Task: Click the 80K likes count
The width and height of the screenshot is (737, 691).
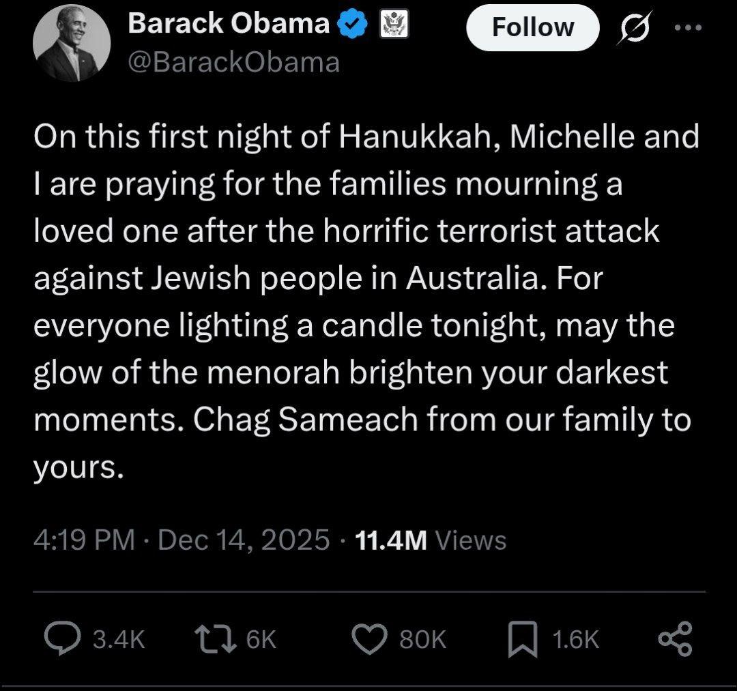Action: (424, 640)
